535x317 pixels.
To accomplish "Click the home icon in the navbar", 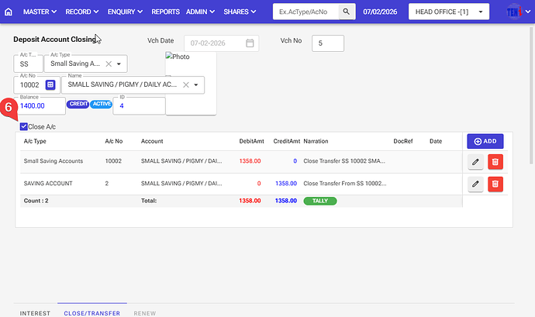I will tap(9, 12).
